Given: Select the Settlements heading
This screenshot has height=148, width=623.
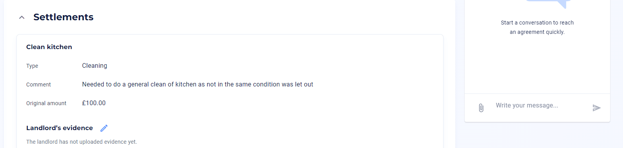Looking at the screenshot, I should click(63, 17).
